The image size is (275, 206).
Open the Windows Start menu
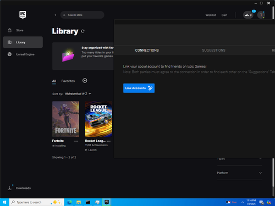pos(4,202)
